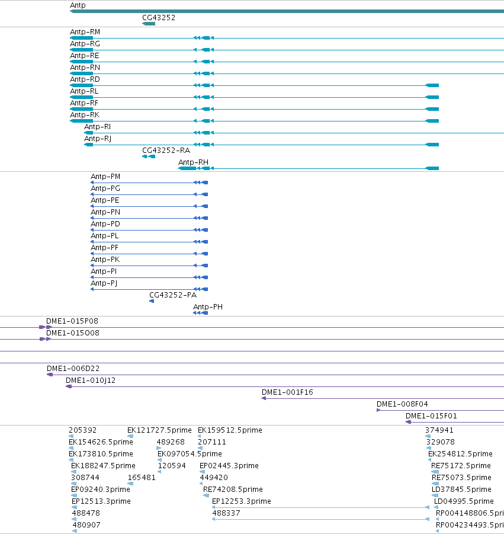Open the DME1-015O08 clone label
The width and height of the screenshot is (504, 534).
coord(73,333)
